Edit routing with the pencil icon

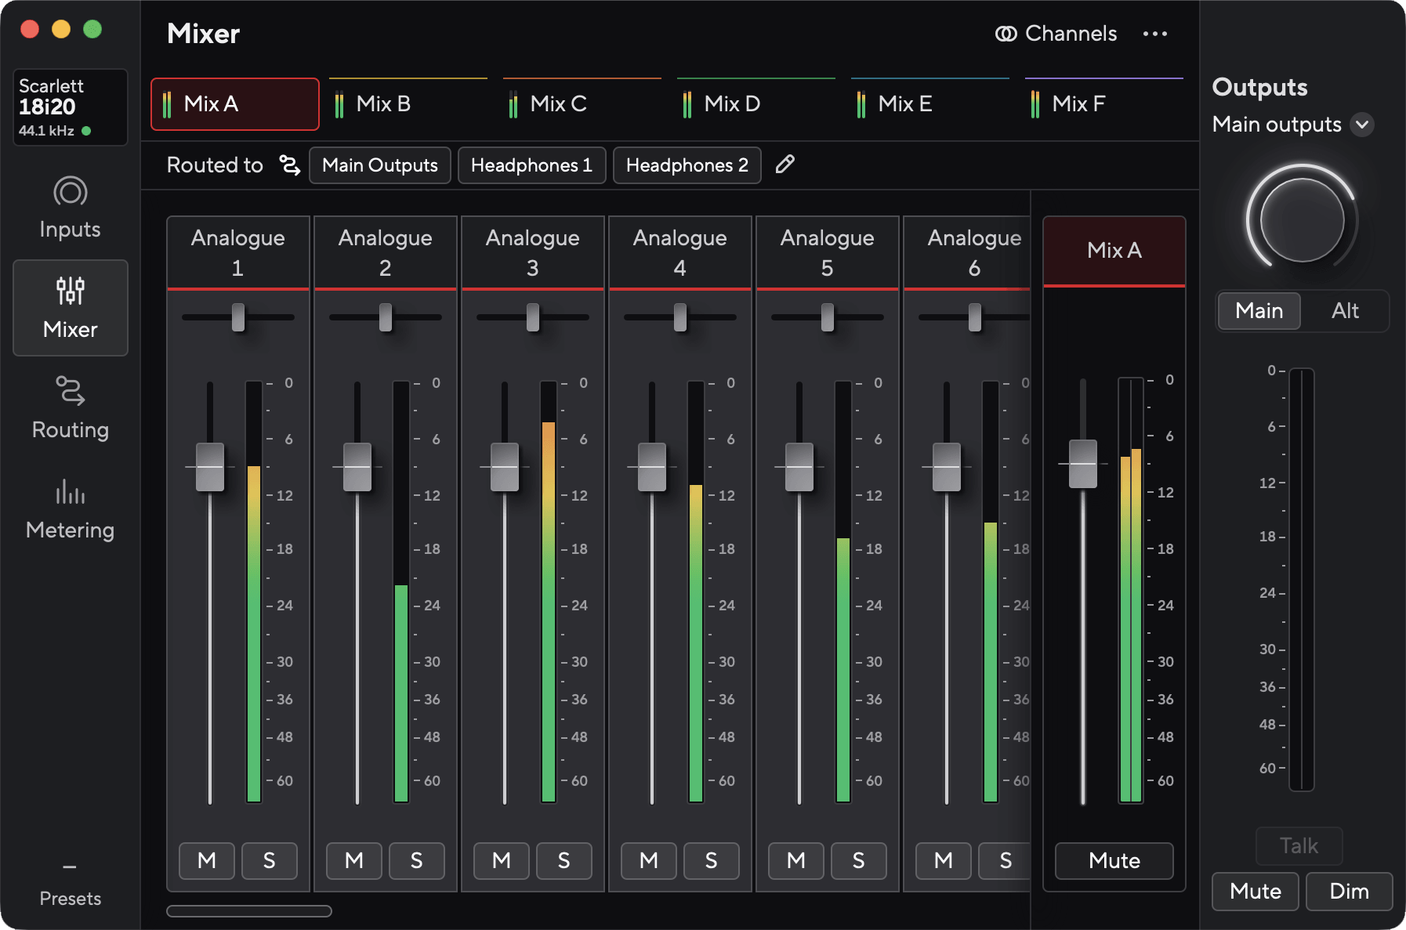tap(785, 165)
